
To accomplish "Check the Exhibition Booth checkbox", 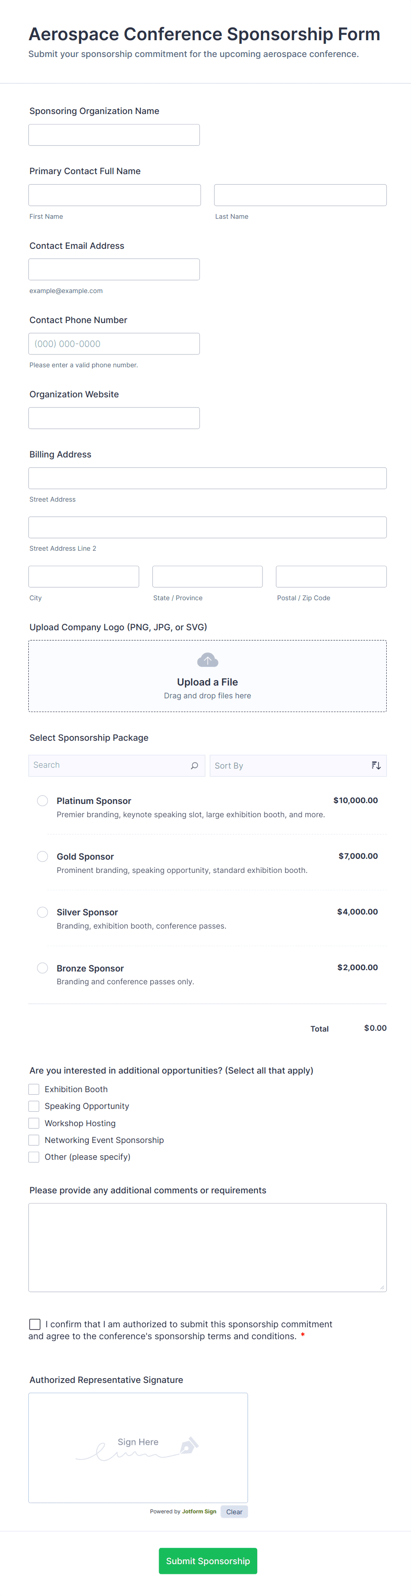I will (34, 1089).
